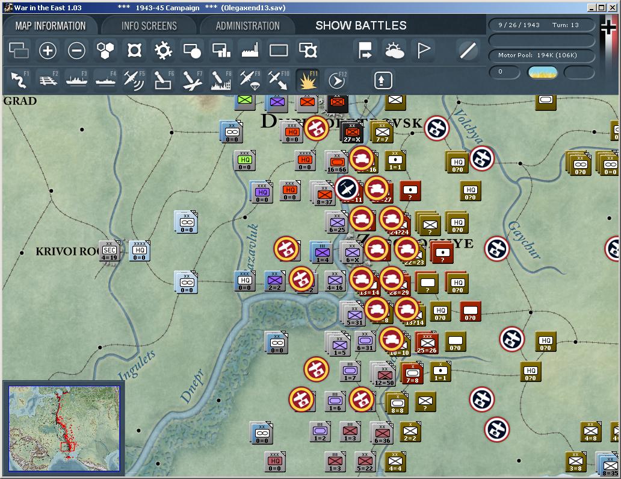Viewport: 621px width, 479px height.
Task: Select the III regiment 1=4 counter
Action: tap(321, 253)
